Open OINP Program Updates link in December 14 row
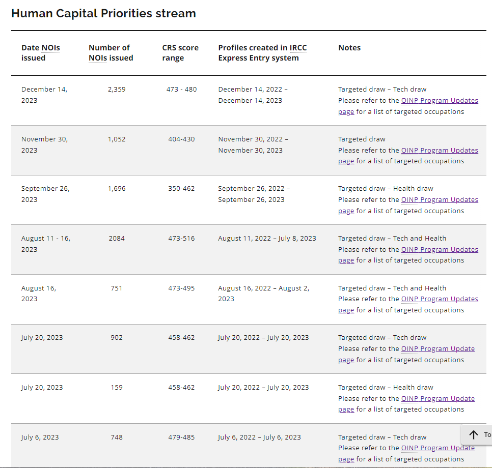 click(x=439, y=101)
